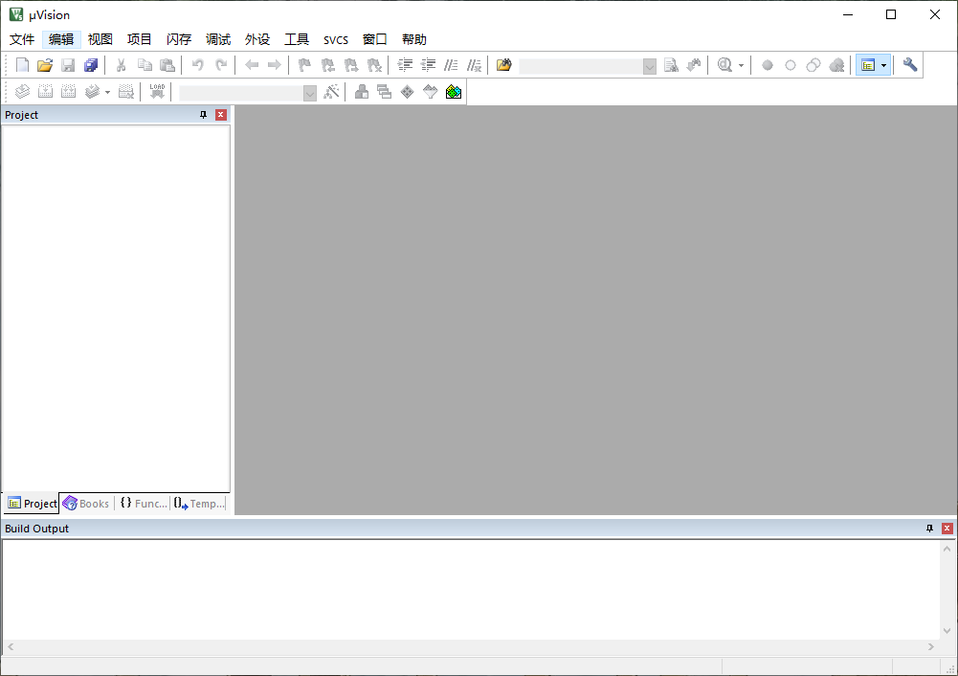Screen dimensions: 958x676
Task: Click the Comment selection icon
Action: point(451,65)
